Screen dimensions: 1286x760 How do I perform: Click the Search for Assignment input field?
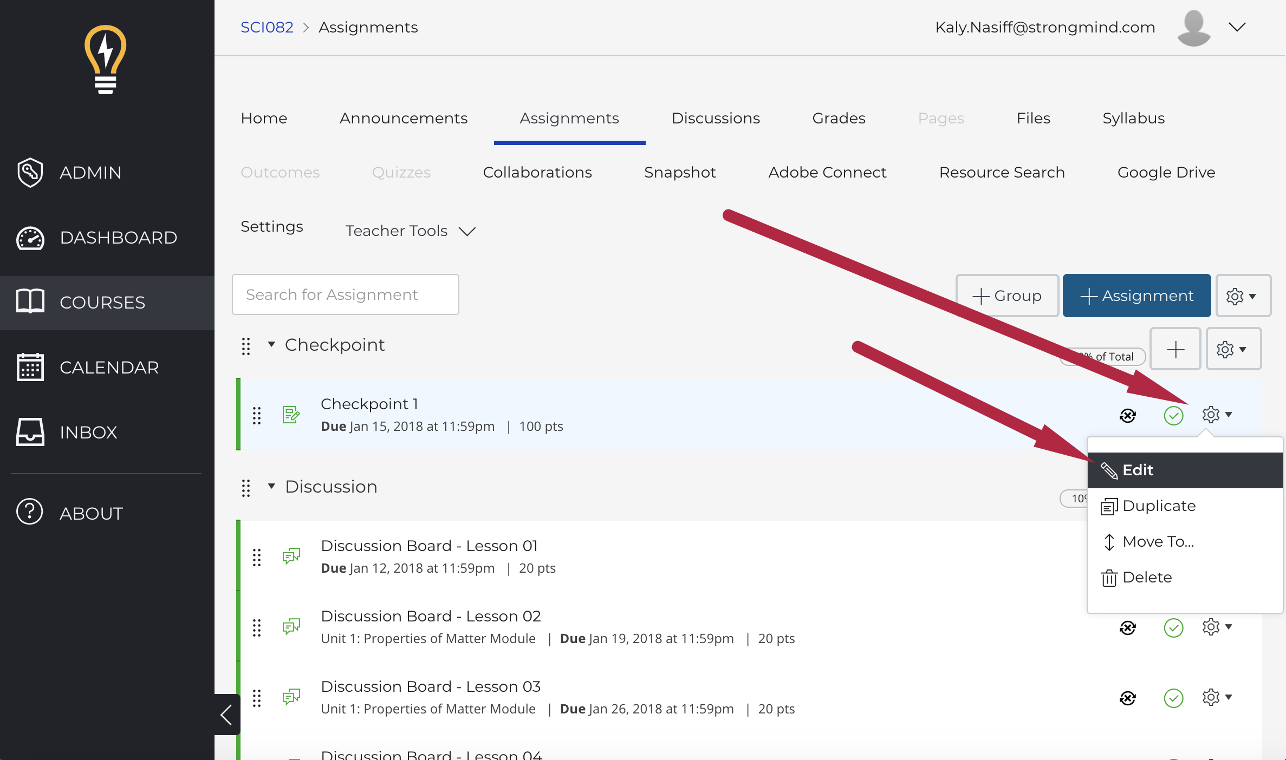coord(346,294)
